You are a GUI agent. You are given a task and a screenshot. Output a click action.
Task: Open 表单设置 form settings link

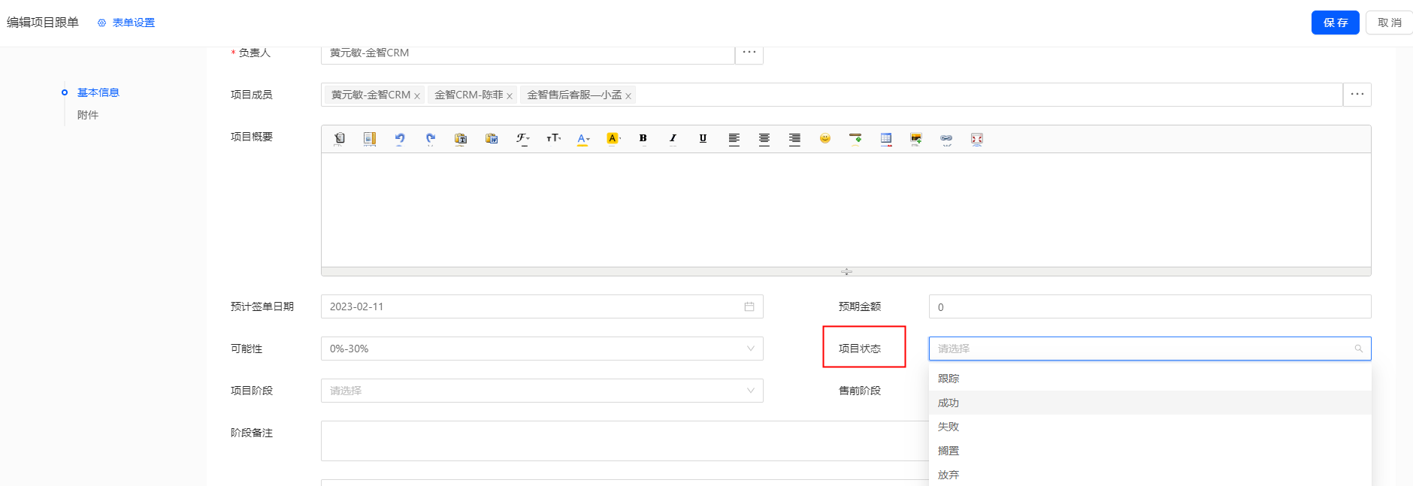pos(134,23)
